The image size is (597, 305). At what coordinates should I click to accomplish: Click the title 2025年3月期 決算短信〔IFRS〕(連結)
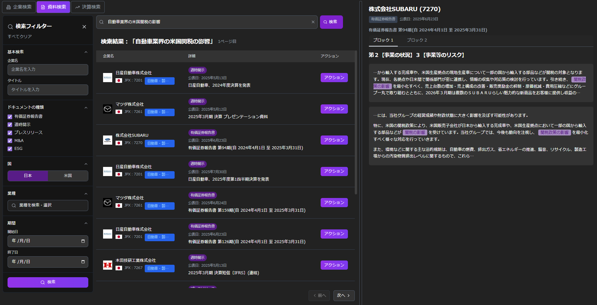[x=224, y=273]
